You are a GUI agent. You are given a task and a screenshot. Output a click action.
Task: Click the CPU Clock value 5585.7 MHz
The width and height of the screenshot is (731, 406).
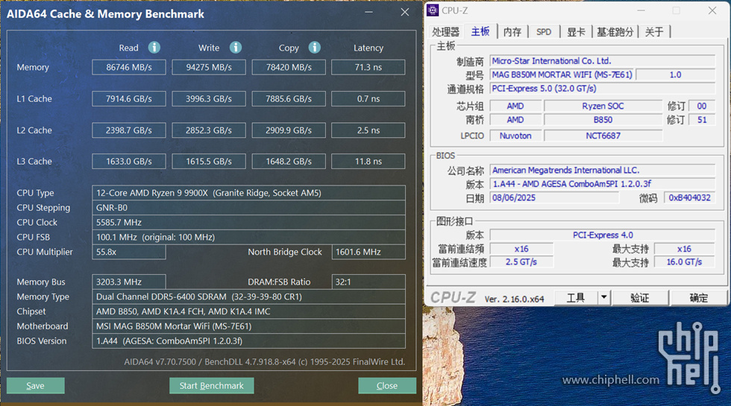pos(248,223)
